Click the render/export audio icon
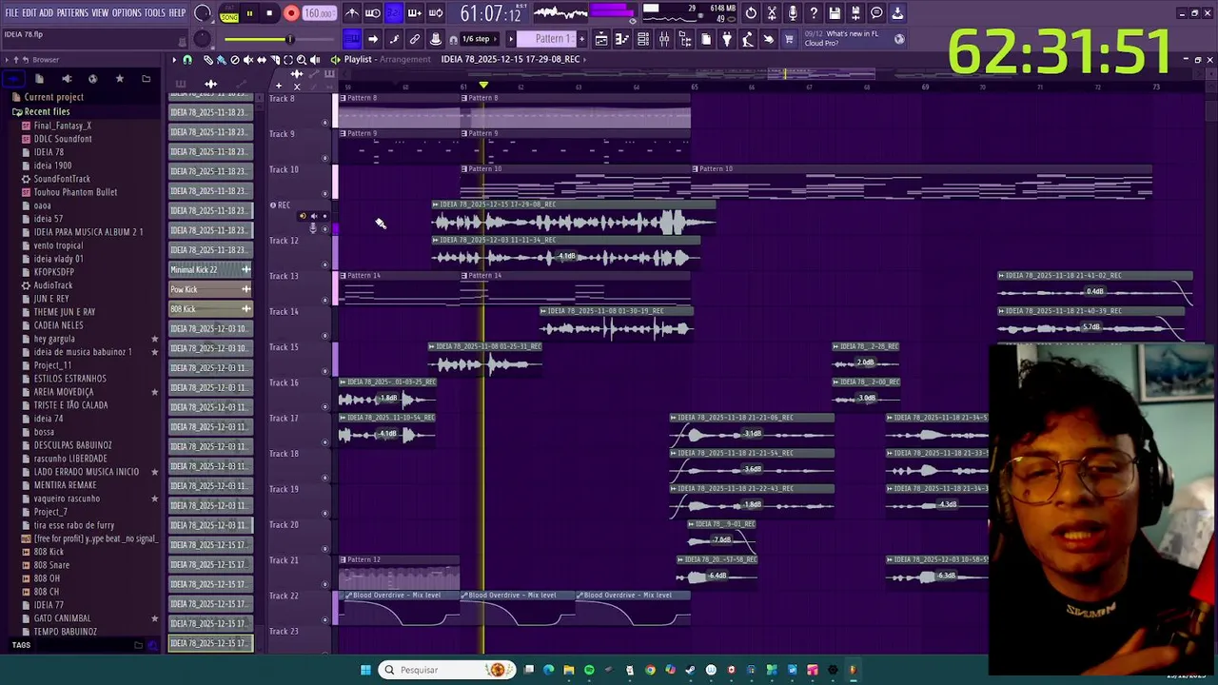 click(x=855, y=13)
